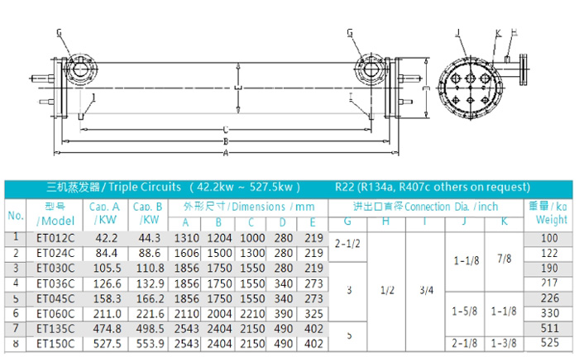The height and width of the screenshot is (357, 579).
Task: Select the weight value 226
Action: click(550, 298)
